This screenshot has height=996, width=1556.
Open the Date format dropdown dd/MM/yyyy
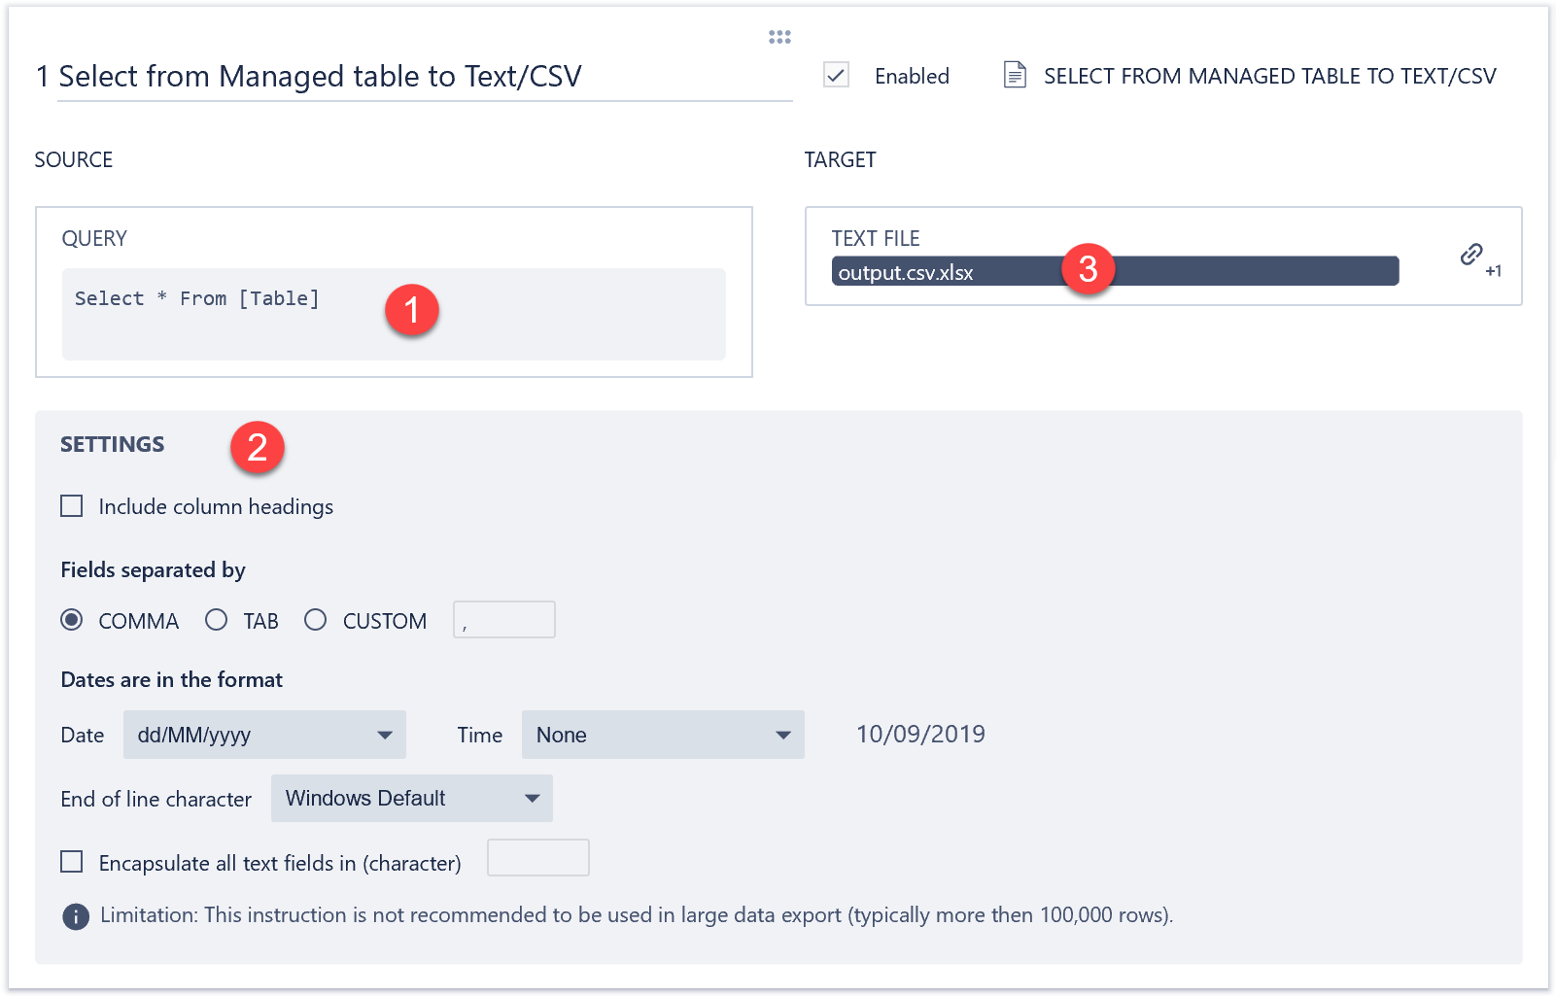coord(263,735)
